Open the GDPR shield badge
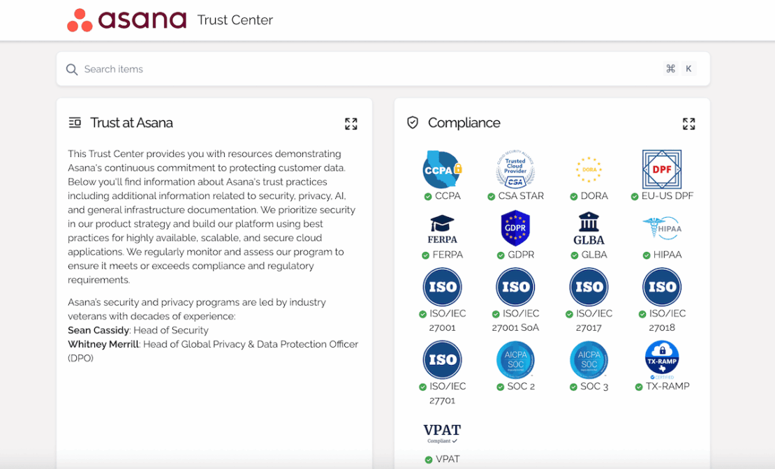This screenshot has width=775, height=469. 515,228
